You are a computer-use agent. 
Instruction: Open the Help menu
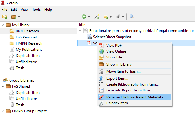pos(48,10)
